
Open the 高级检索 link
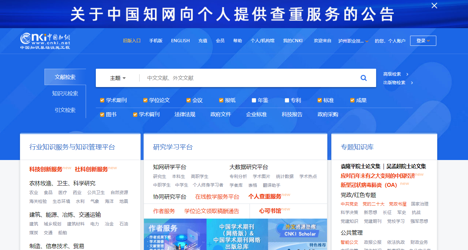(392, 74)
